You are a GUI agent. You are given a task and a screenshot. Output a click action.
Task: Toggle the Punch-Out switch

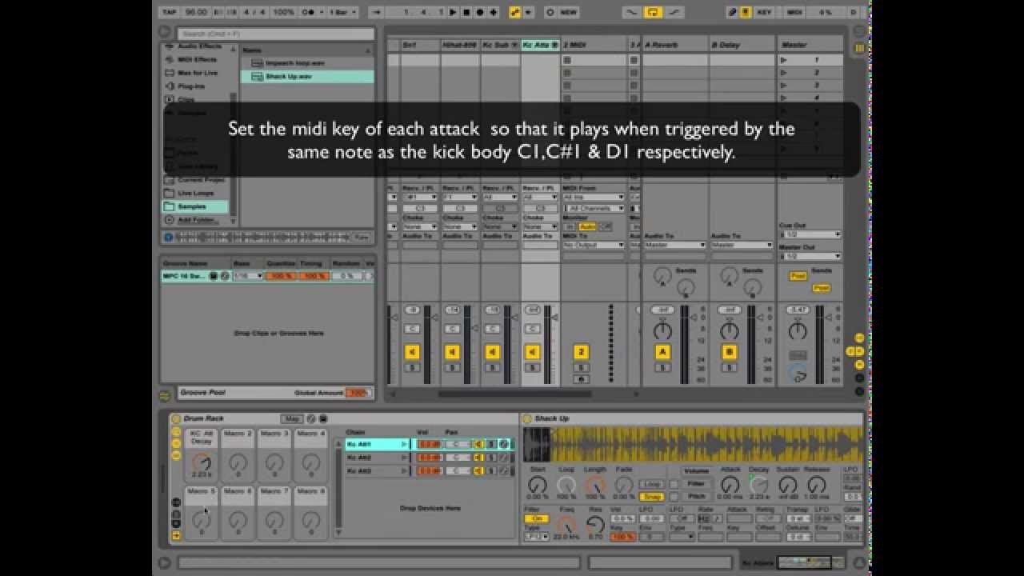click(675, 12)
